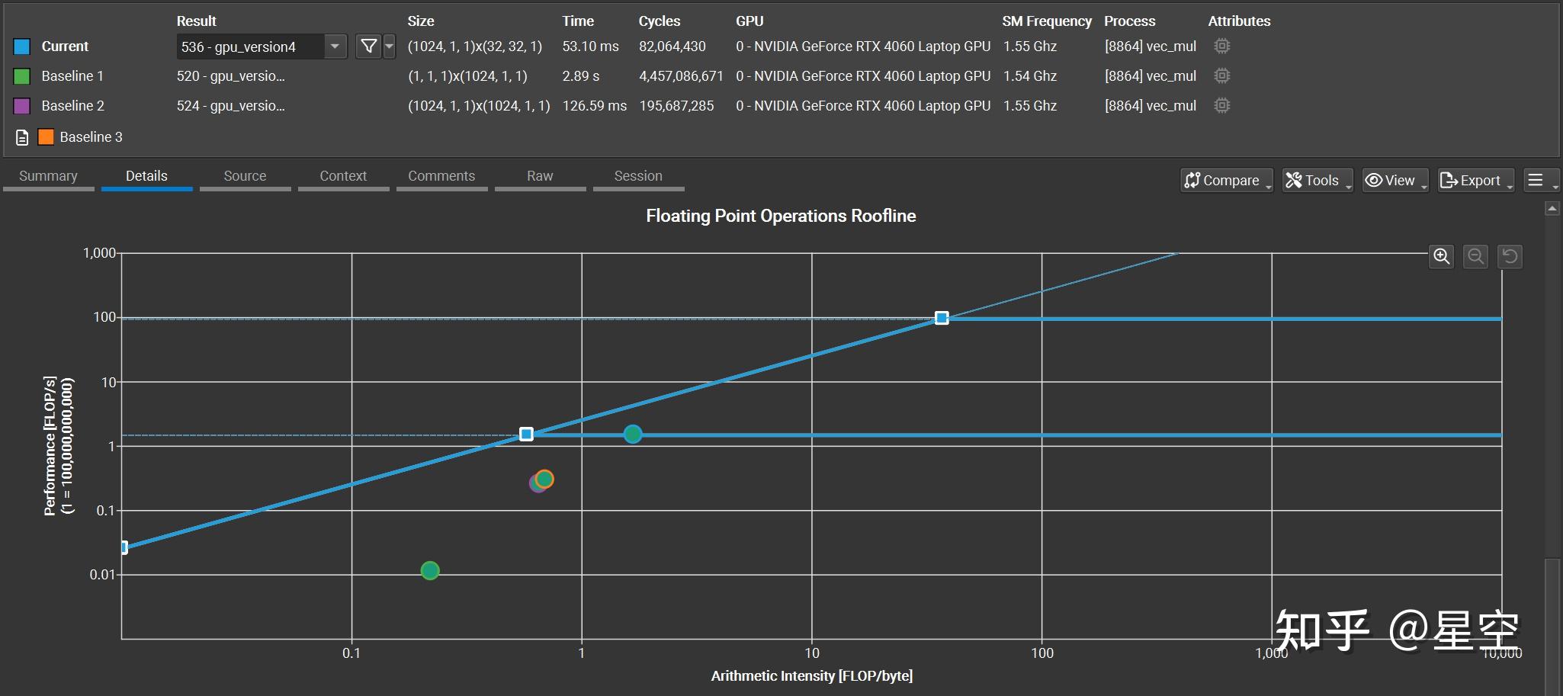Image resolution: width=1563 pixels, height=696 pixels.
Task: Zoom into the roofline chart with magnifier-plus icon
Action: [x=1441, y=257]
